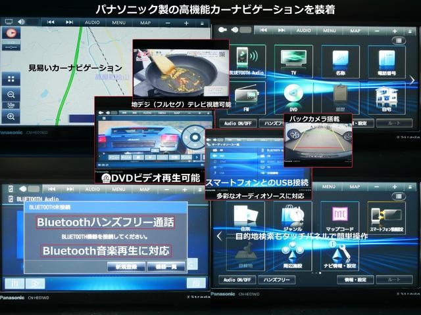This screenshot has width=421, height=315.
Task: Skip to next track on map screen bar
Action: click(69, 22)
